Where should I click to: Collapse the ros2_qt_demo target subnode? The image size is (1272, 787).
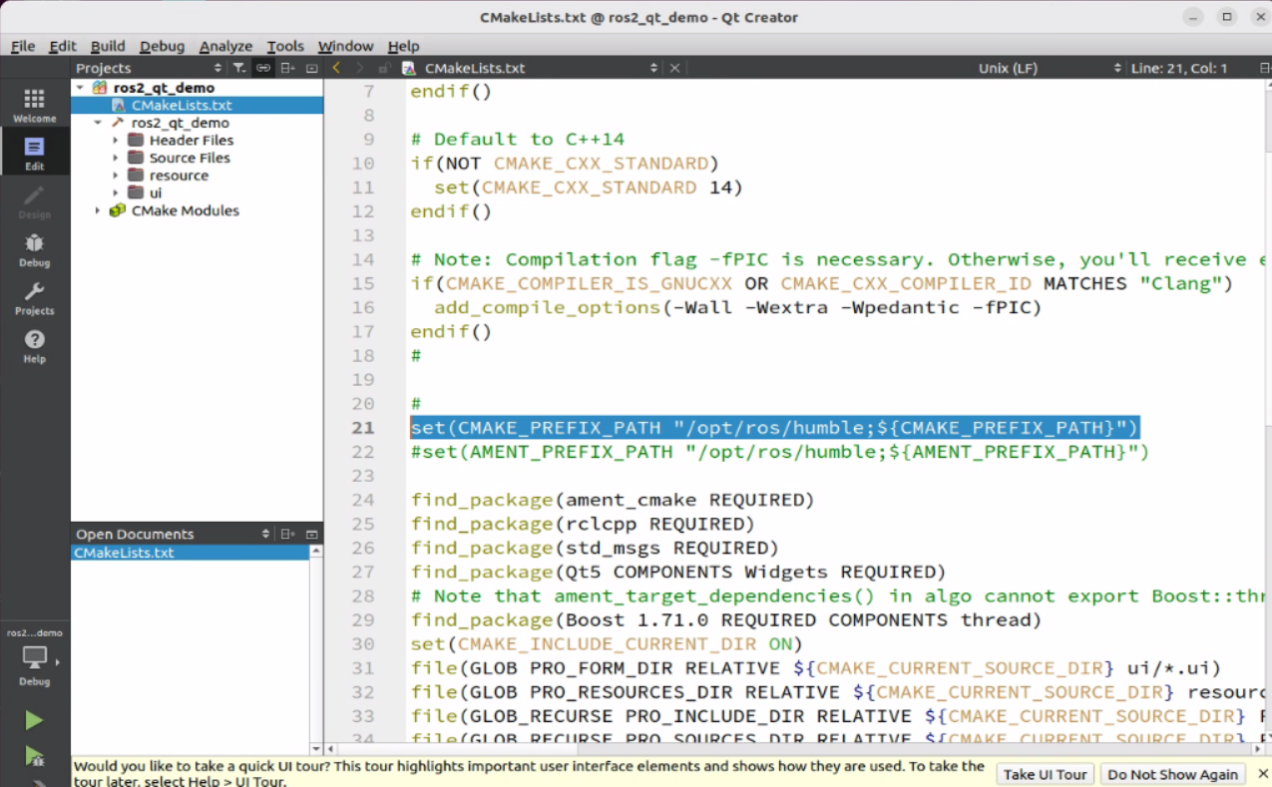(x=98, y=123)
